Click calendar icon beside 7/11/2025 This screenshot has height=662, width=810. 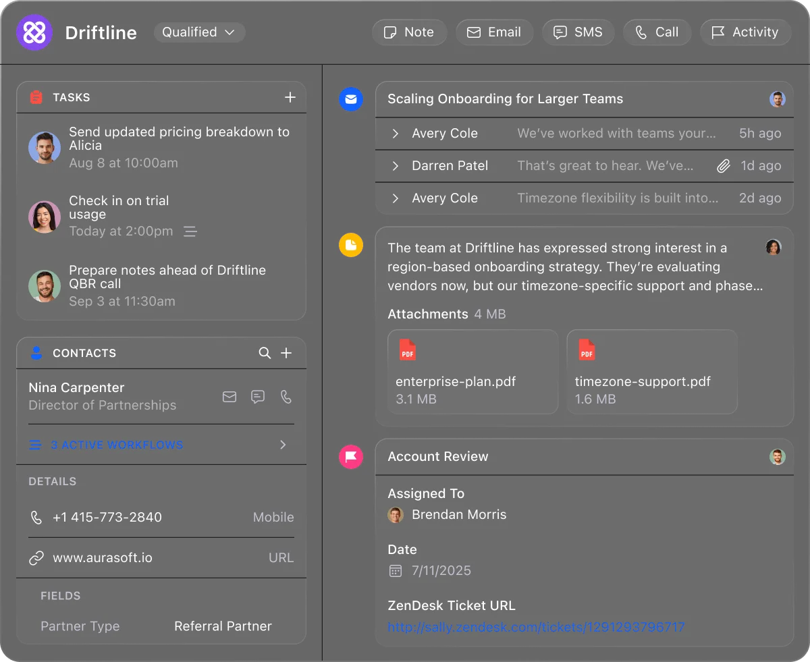point(396,571)
